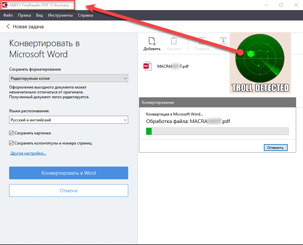Click the Новая задача heading text
The image size is (303, 245).
click(28, 27)
